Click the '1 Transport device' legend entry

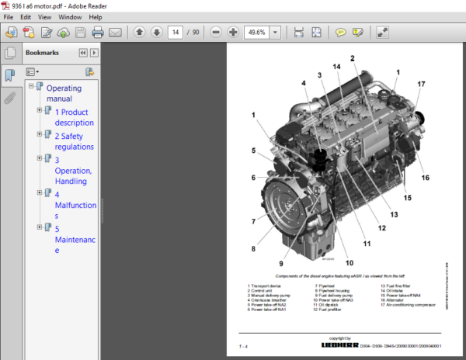coord(264,286)
